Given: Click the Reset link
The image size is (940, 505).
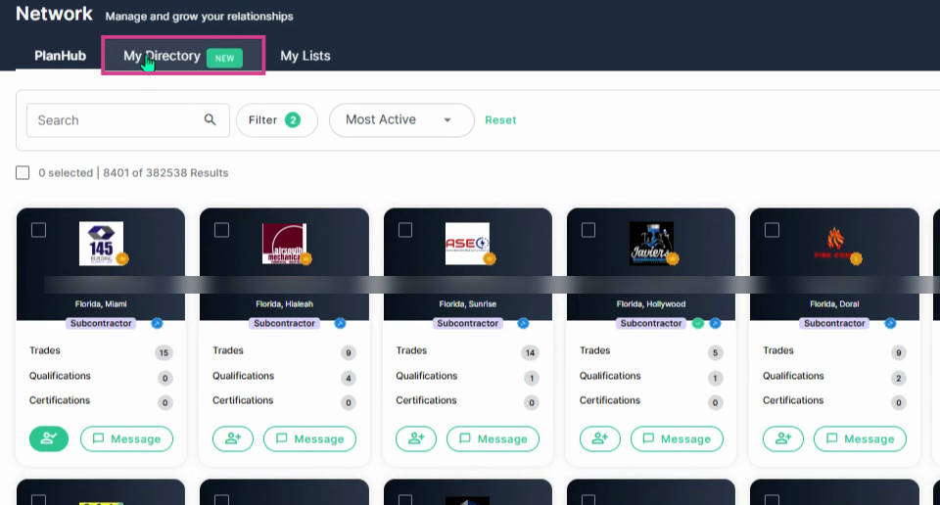Looking at the screenshot, I should (x=500, y=119).
